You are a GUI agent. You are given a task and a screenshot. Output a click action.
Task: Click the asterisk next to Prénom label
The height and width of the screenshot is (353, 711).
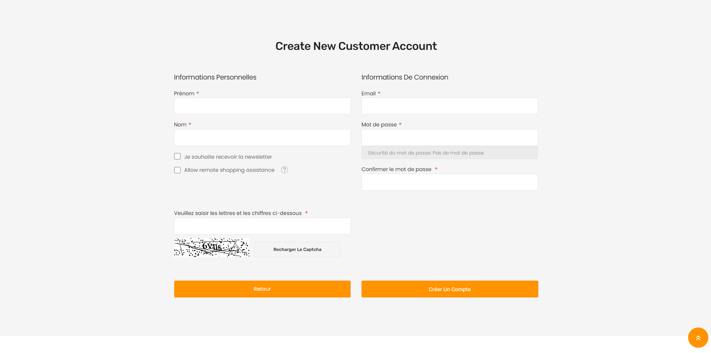(198, 93)
